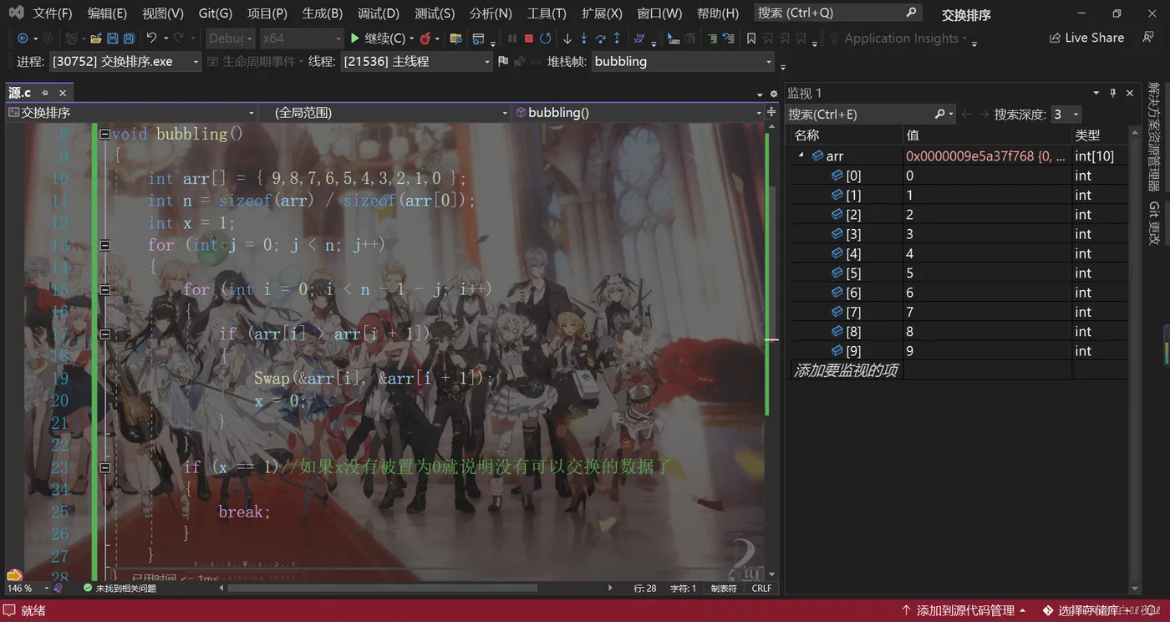Click the Live Share button
Viewport: 1170px width, 622px height.
(1086, 38)
